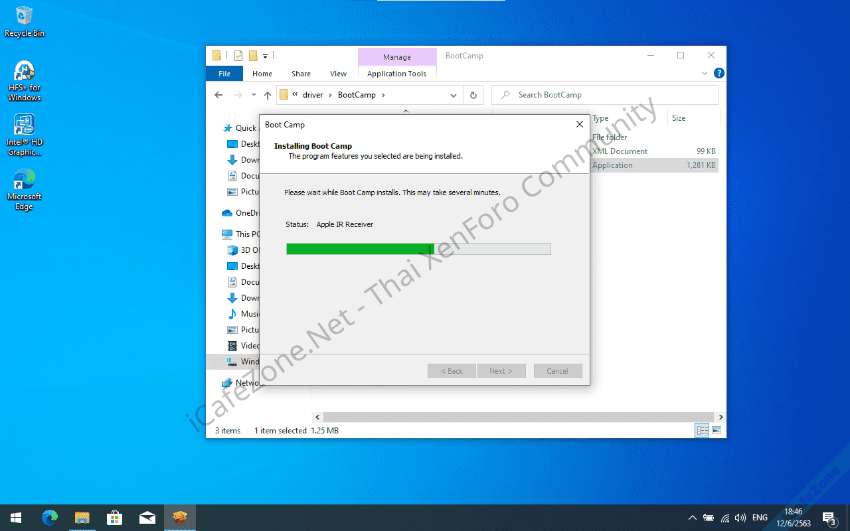Open the Recycle Bin
This screenshot has height=531, width=850.
25,21
